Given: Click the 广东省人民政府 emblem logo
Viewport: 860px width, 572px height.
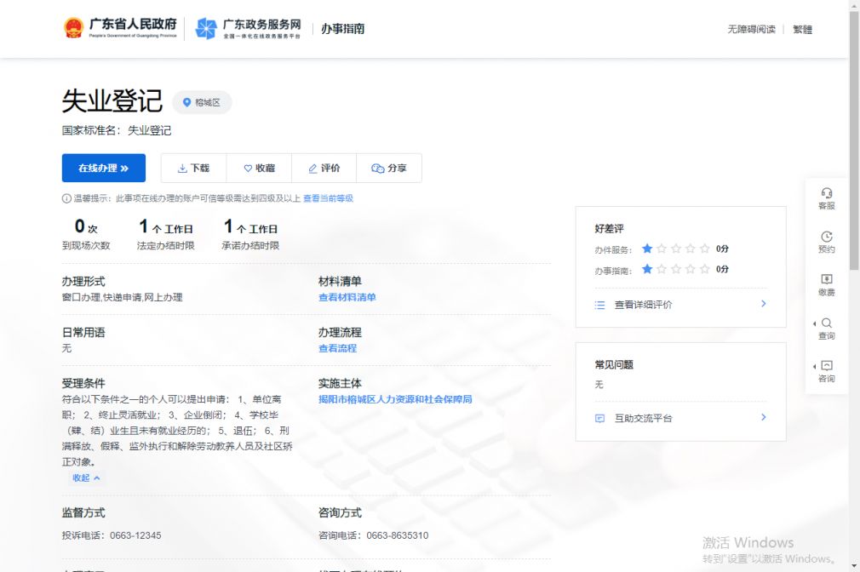Looking at the screenshot, I should pyautogui.click(x=74, y=29).
